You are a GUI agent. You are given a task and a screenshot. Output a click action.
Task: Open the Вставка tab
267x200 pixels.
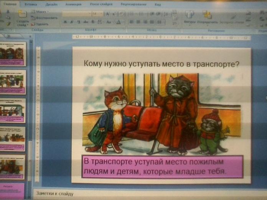[31, 4]
